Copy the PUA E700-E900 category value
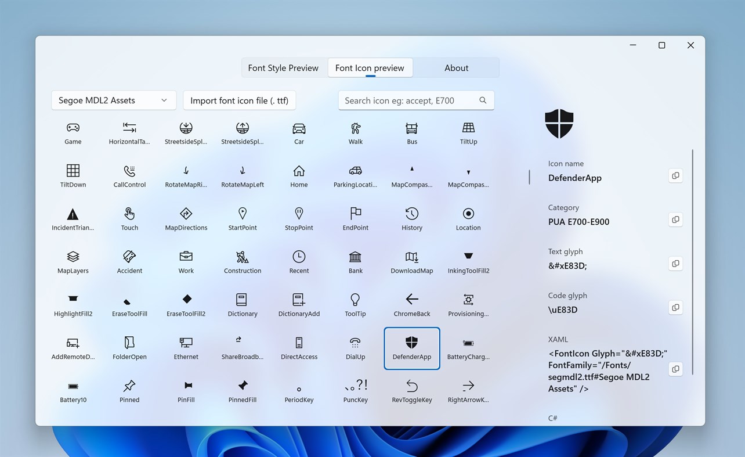The width and height of the screenshot is (745, 457). coord(675,219)
